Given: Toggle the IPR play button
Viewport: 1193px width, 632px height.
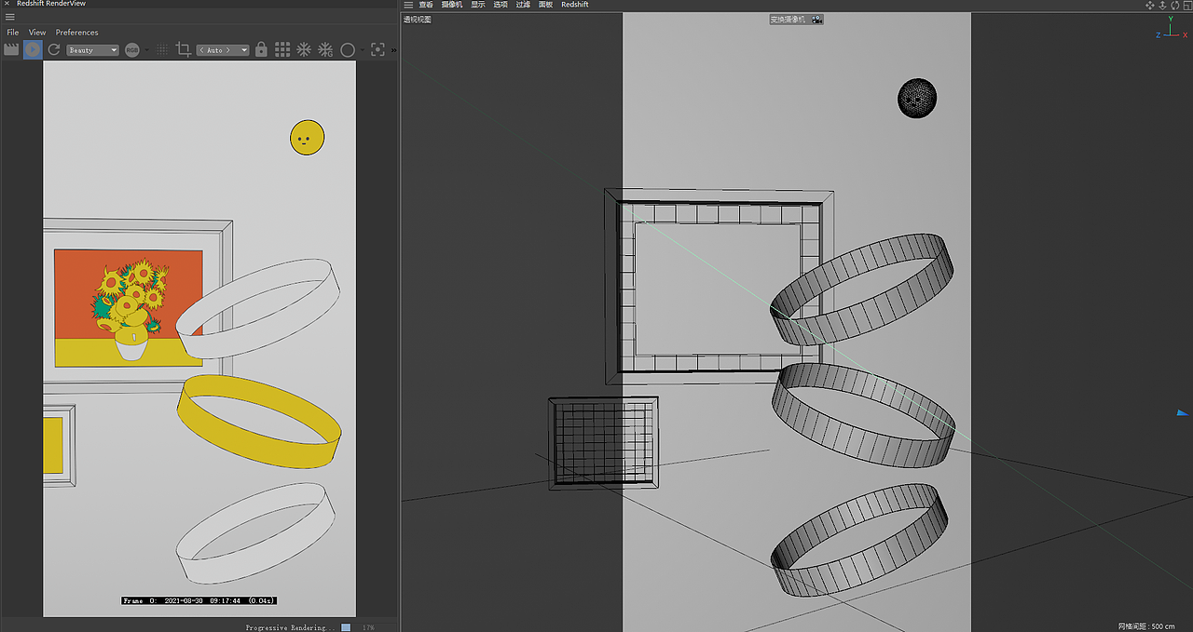Looking at the screenshot, I should tap(33, 49).
